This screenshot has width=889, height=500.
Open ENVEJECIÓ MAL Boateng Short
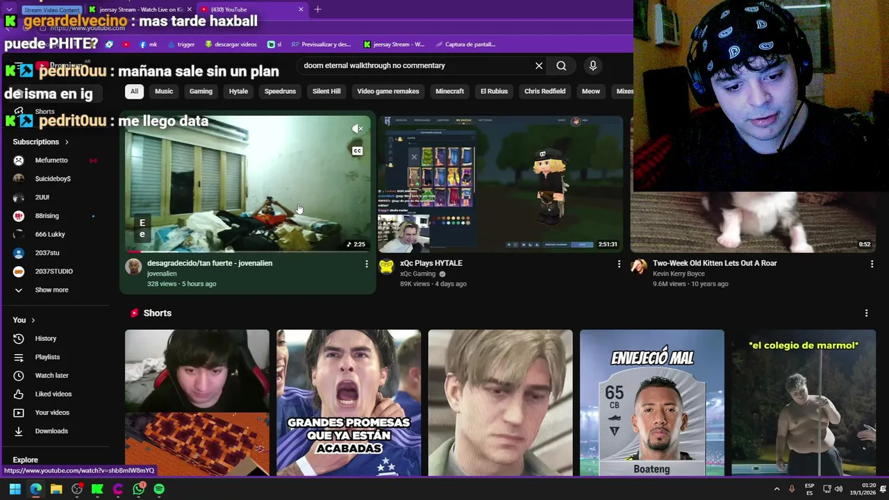pyautogui.click(x=652, y=403)
